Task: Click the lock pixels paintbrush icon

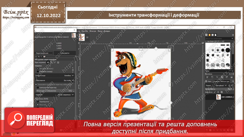Action: (215, 92)
